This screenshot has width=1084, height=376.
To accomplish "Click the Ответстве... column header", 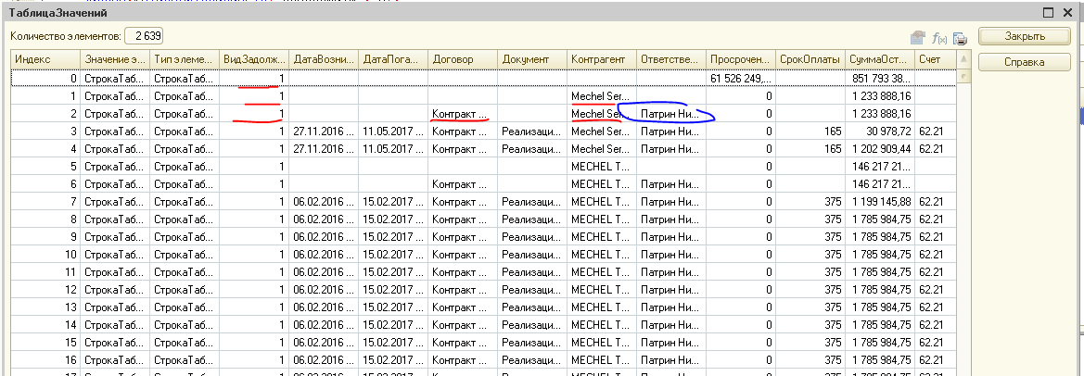I will [x=671, y=60].
